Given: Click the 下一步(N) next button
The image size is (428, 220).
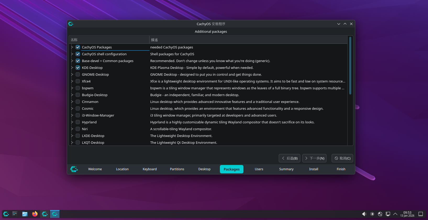Looking at the screenshot, I should (x=314, y=158).
